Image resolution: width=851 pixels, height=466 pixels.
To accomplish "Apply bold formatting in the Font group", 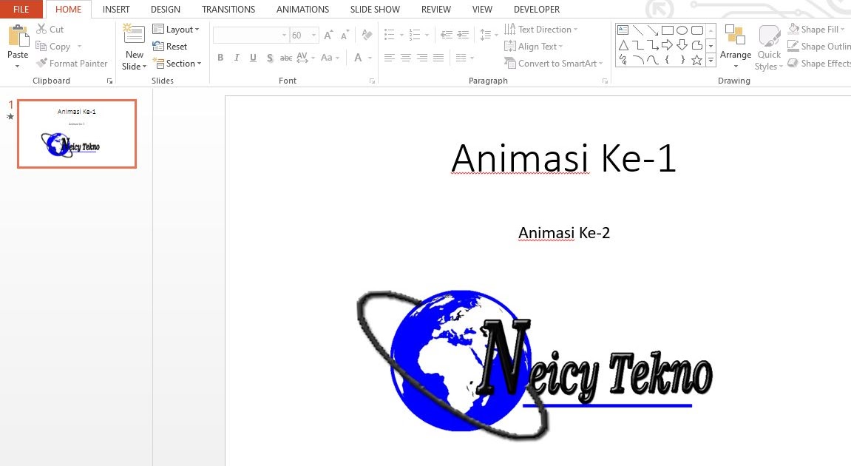I will pos(220,57).
